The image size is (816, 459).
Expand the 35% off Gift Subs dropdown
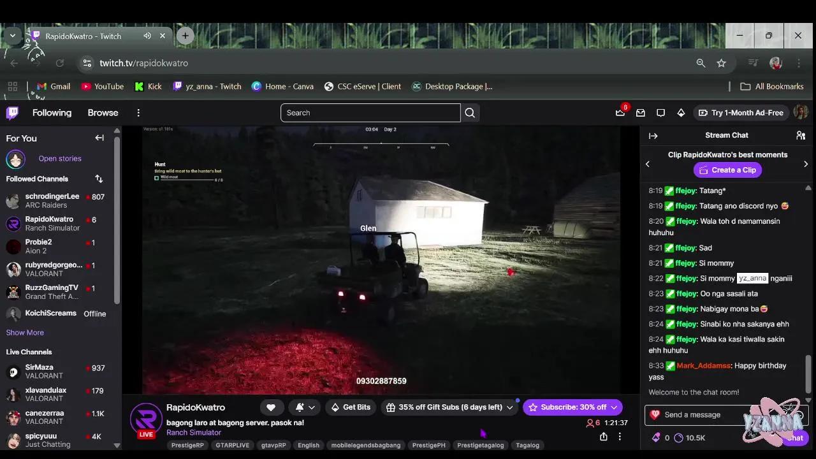509,407
